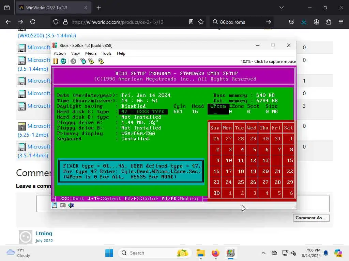The width and height of the screenshot is (349, 261).
Task: Submit search with the arrow button
Action: [269, 22]
